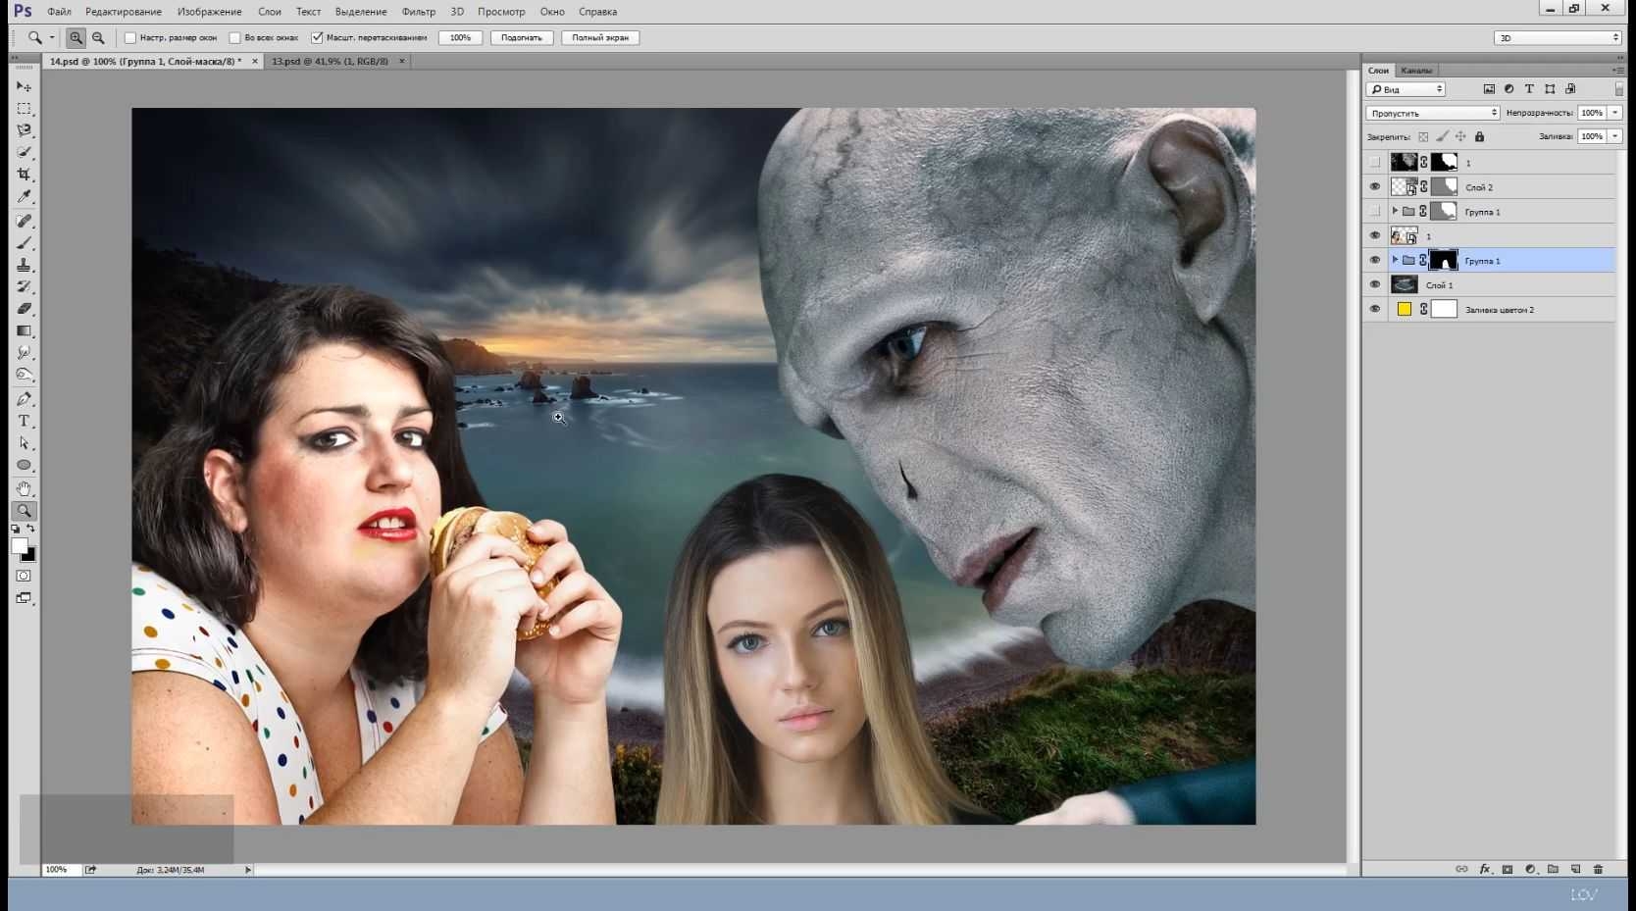Open the layer filter 'Вид' dropdown
This screenshot has height=911, width=1636.
tap(1406, 89)
